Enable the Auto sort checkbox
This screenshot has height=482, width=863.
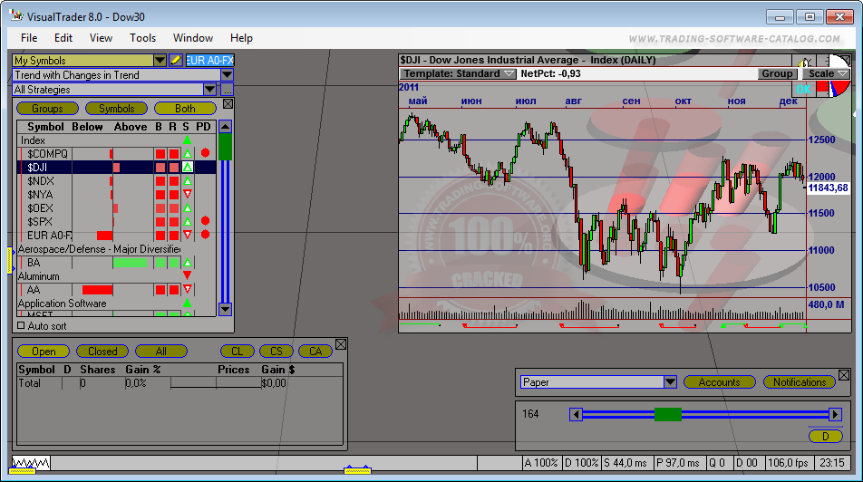click(x=22, y=325)
